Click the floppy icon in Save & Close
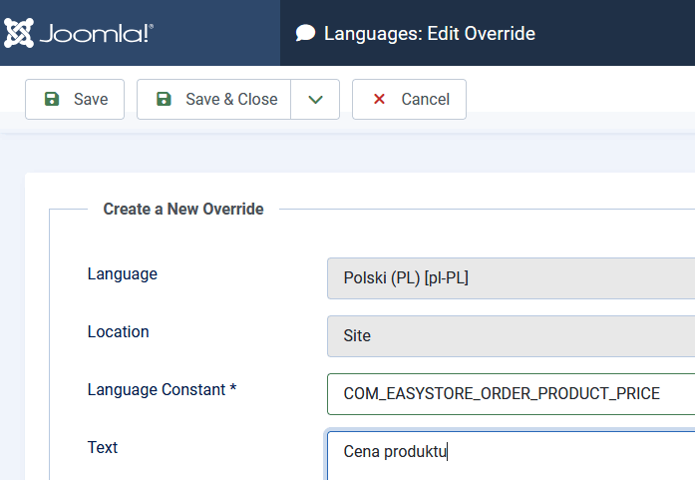 point(164,100)
